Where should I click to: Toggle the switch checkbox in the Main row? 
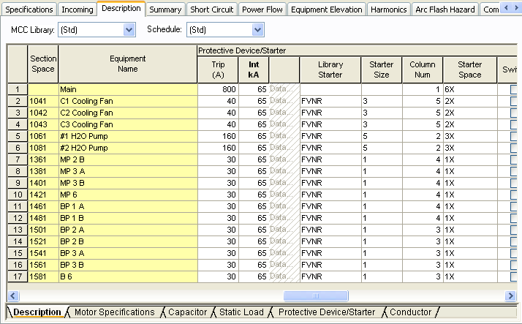pyautogui.click(x=514, y=89)
